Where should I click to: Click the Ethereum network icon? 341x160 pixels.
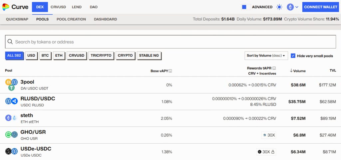(x=290, y=7)
